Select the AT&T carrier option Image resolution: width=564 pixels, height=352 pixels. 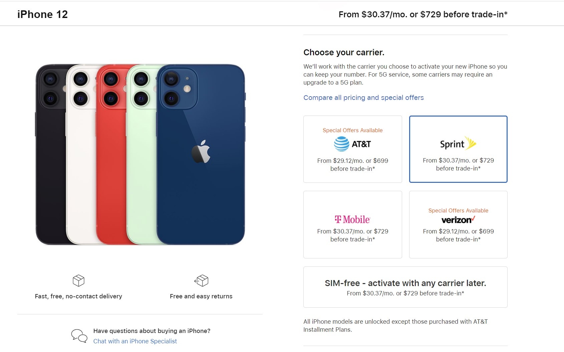coord(352,149)
